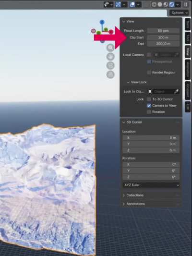Image resolution: width=192 pixels, height=256 pixels.
Task: Open the XYZ Euler rotation mode dropdown
Action: pos(151,185)
